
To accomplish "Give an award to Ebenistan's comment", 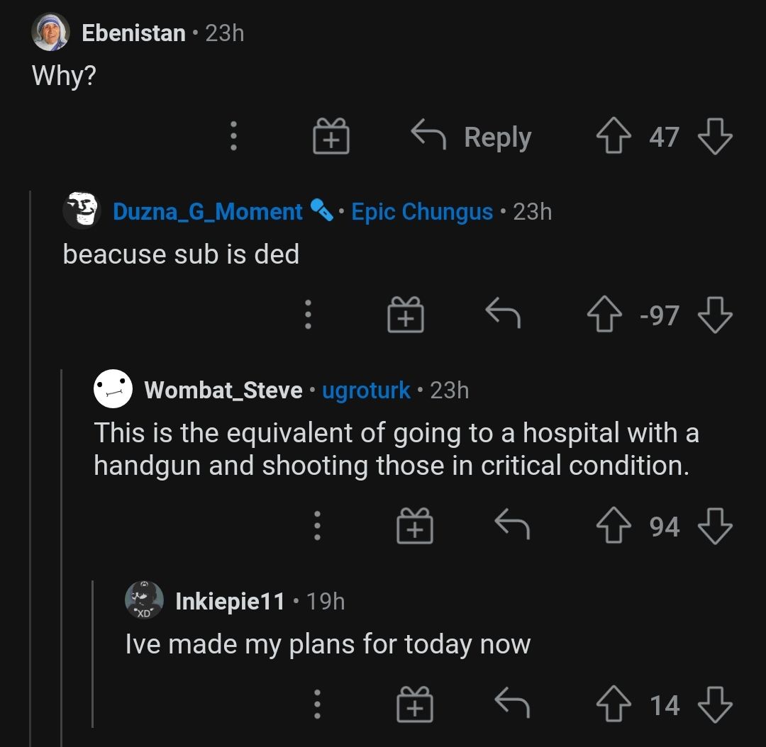I will click(x=331, y=137).
